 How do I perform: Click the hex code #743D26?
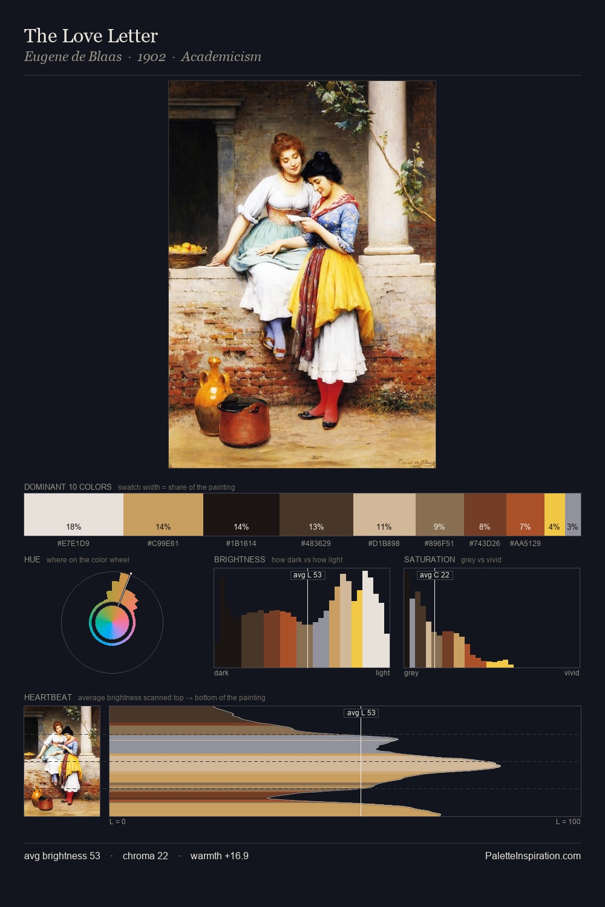pyautogui.click(x=485, y=543)
